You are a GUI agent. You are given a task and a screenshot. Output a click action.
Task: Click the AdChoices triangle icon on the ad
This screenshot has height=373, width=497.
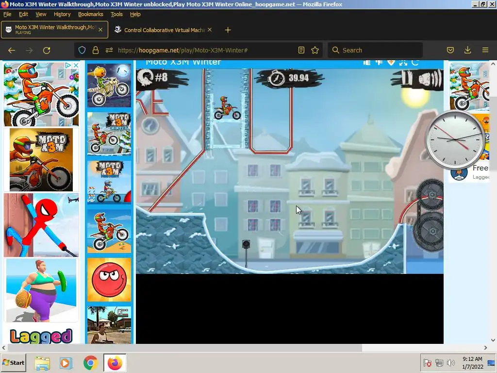coord(68,65)
